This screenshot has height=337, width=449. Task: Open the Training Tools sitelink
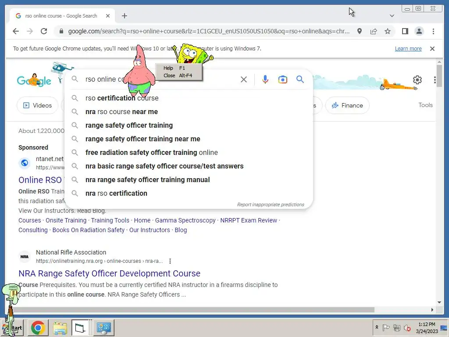(x=110, y=220)
